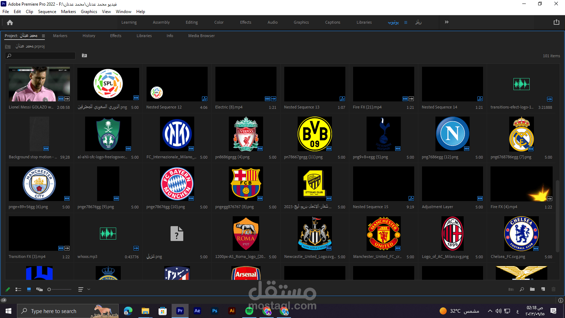This screenshot has height=318, width=565.
Task: Open the Markers menu
Action: (69, 12)
